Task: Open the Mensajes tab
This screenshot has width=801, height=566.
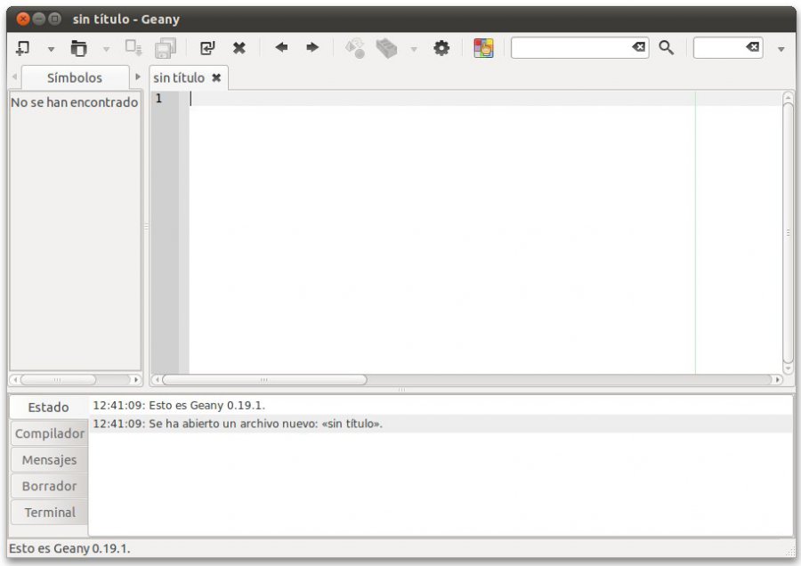Action: [x=50, y=460]
